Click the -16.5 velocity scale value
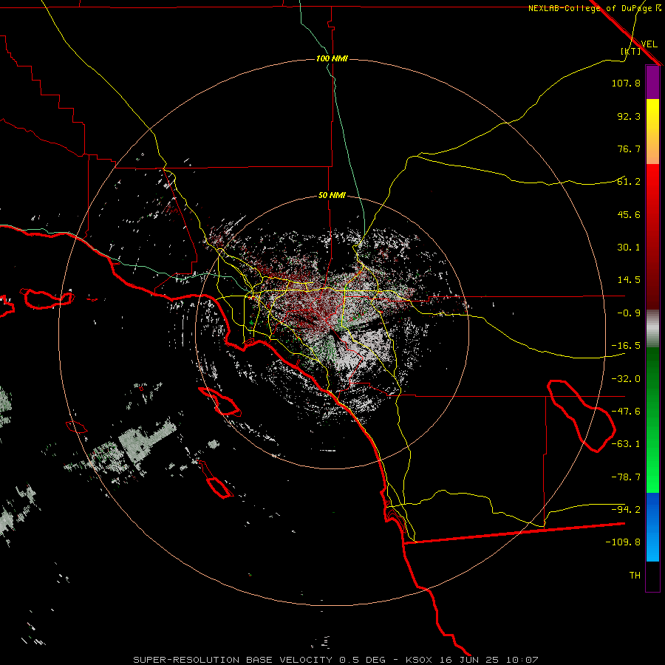The image size is (665, 665). pyautogui.click(x=626, y=346)
